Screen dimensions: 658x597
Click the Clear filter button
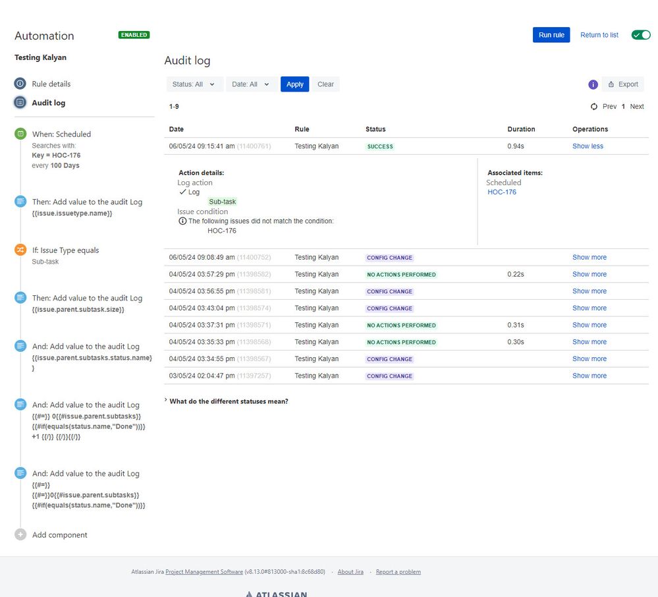coord(325,84)
